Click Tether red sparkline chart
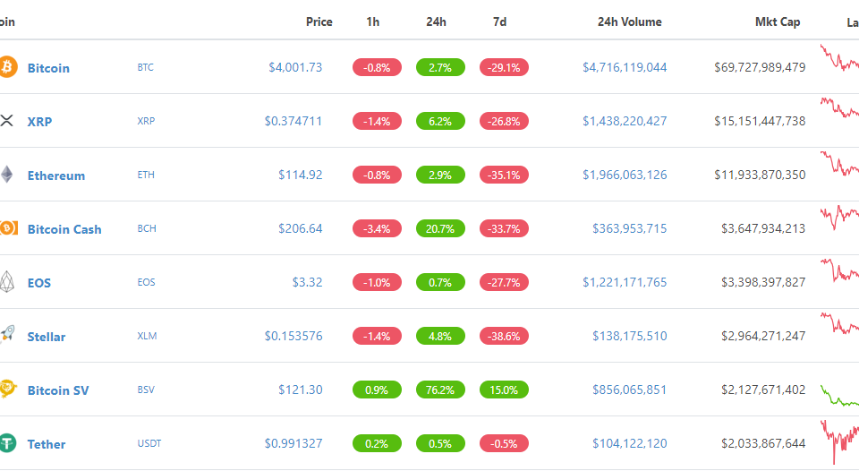The width and height of the screenshot is (859, 471). 839,442
